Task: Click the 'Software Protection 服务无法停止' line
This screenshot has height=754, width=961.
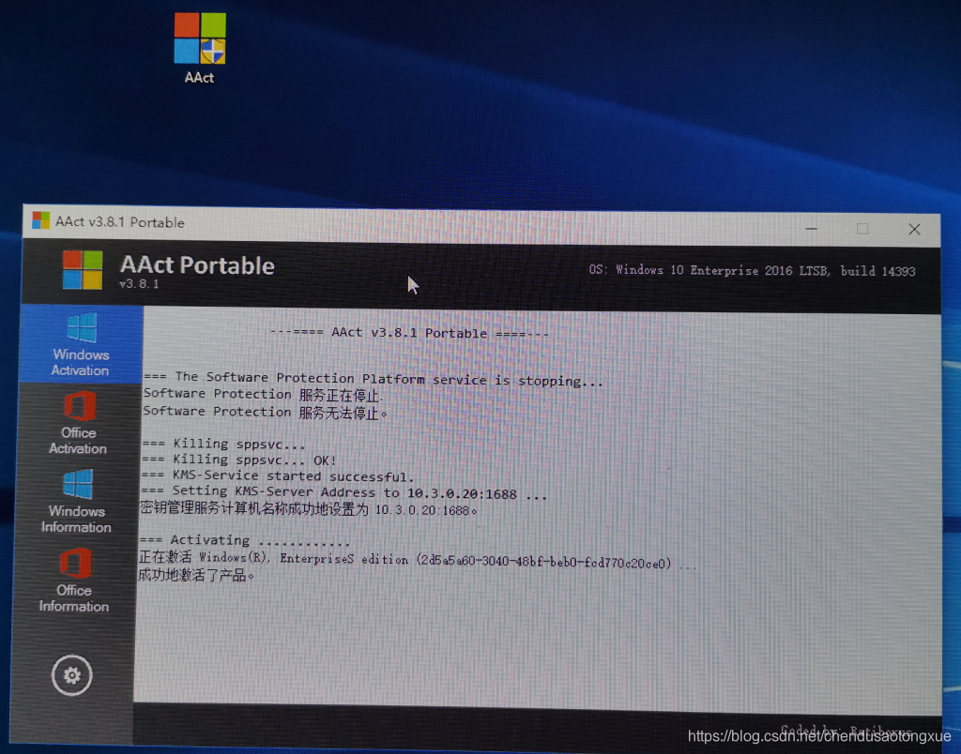Action: point(266,412)
